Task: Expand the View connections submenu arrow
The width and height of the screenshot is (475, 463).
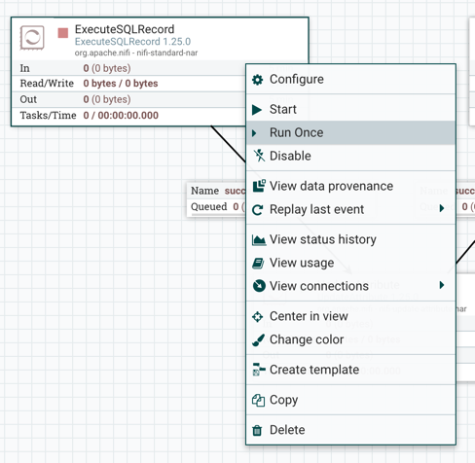Action: (442, 285)
